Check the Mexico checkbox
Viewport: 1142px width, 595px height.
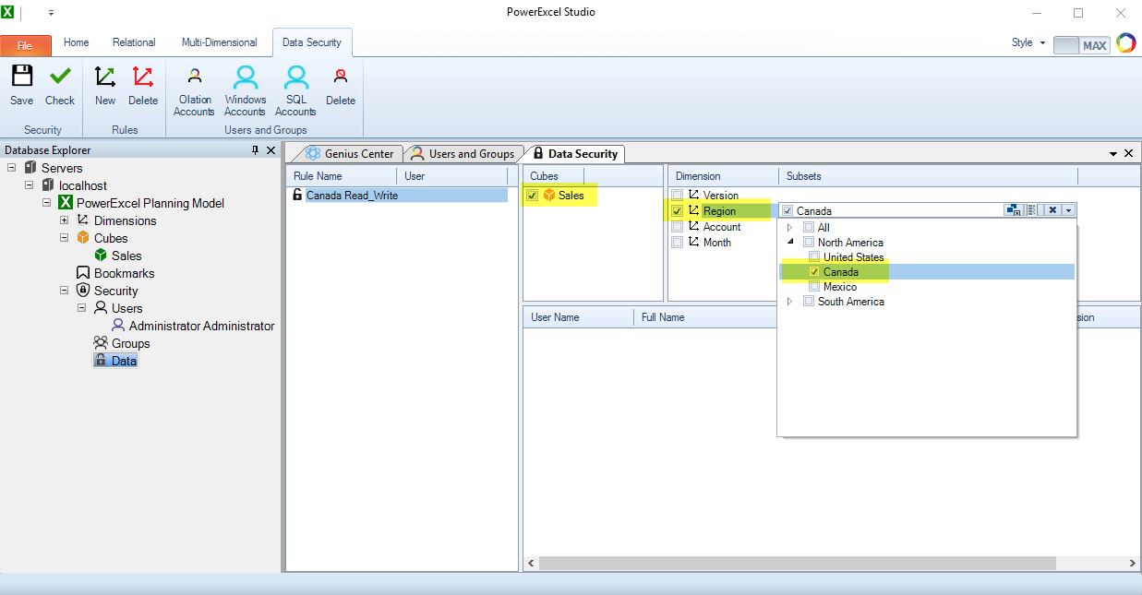pyautogui.click(x=814, y=287)
